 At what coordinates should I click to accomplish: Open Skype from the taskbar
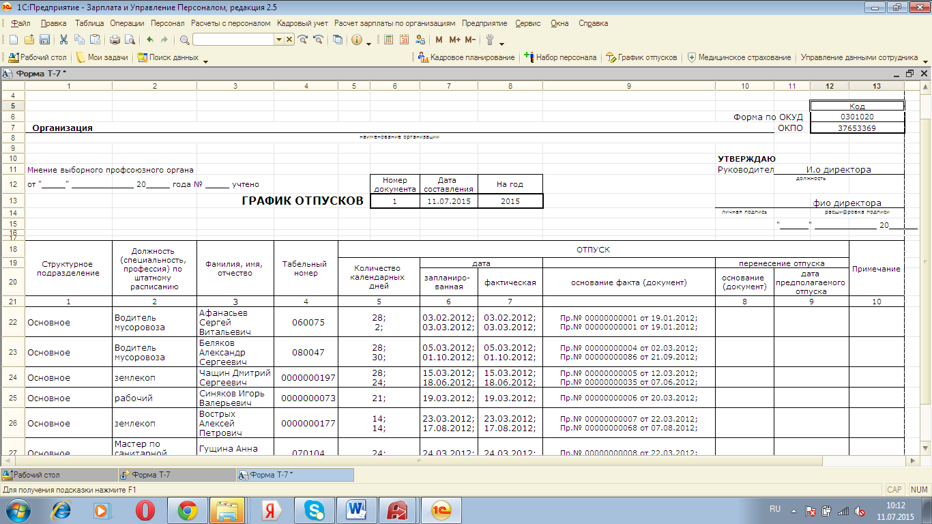pyautogui.click(x=315, y=510)
